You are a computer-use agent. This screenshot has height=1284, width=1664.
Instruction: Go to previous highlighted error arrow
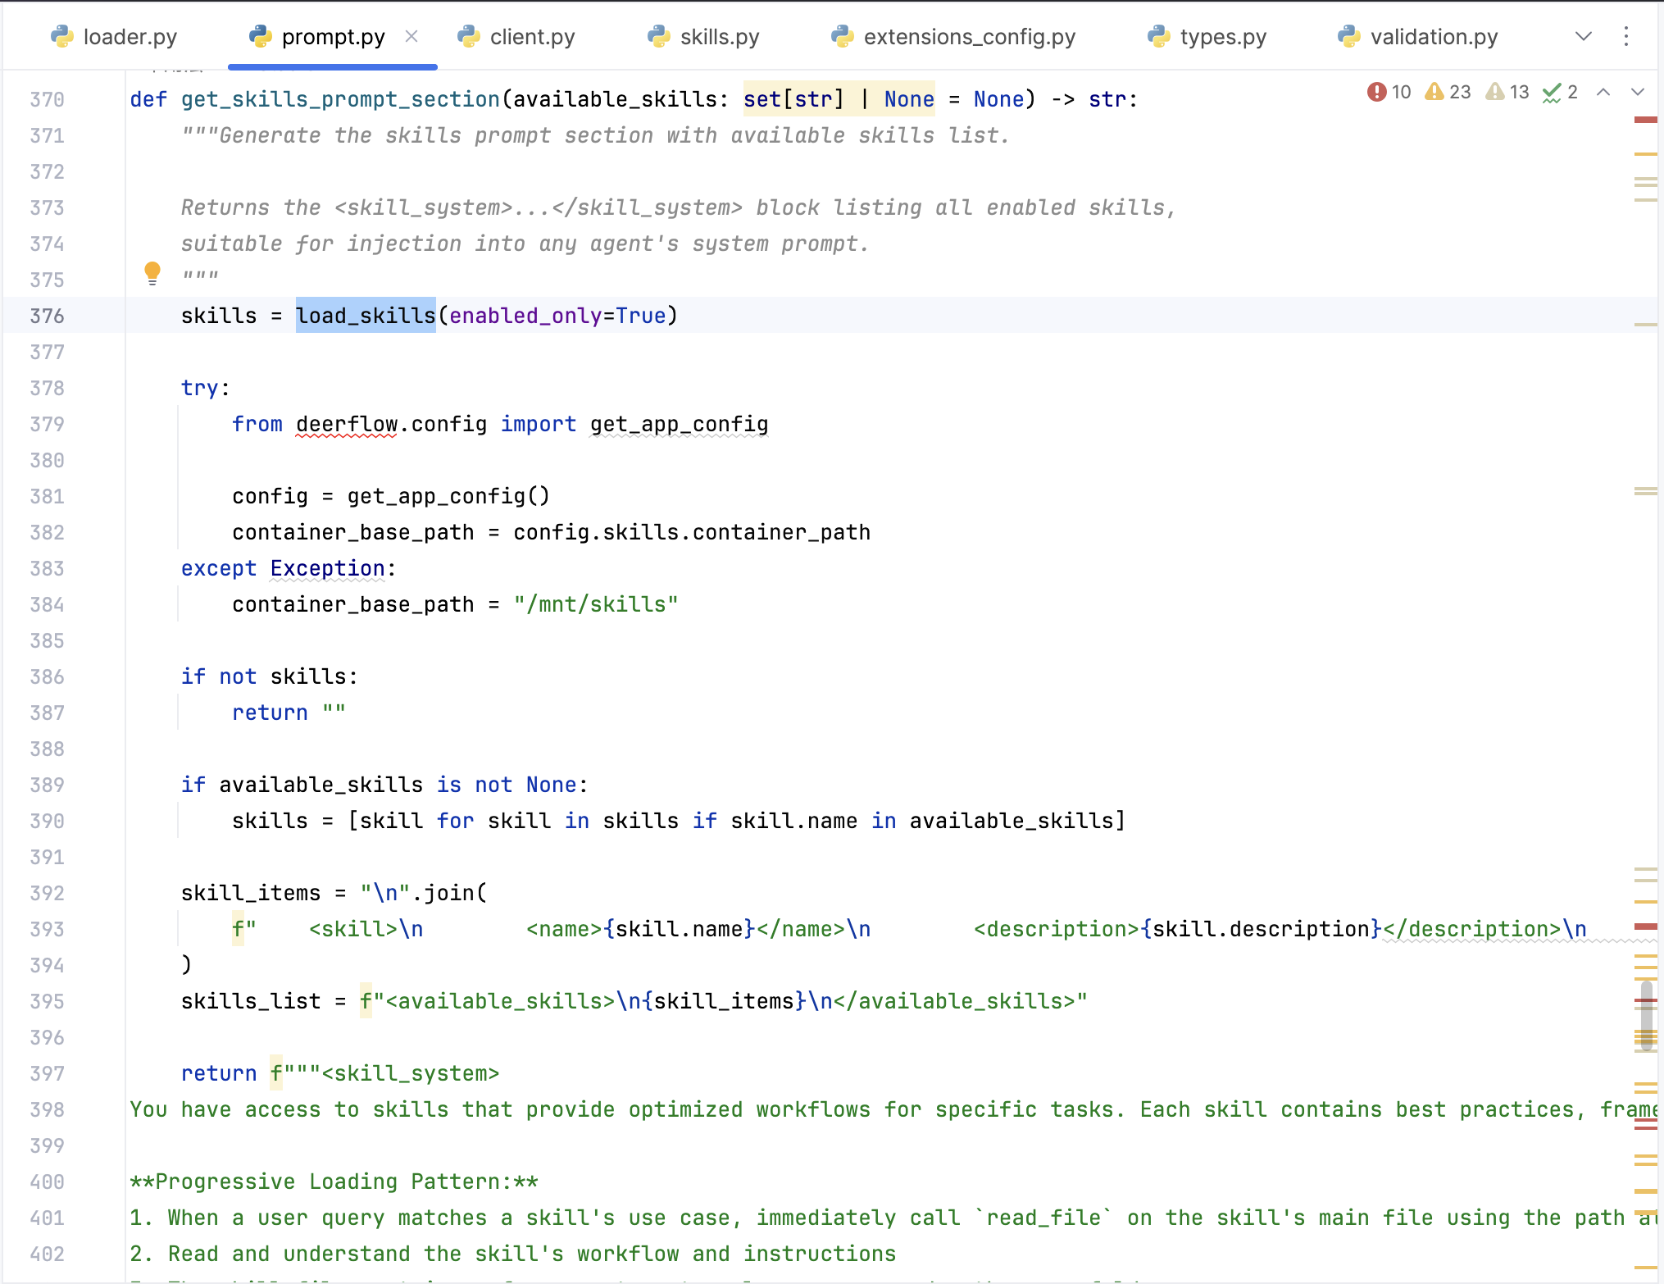(x=1603, y=92)
